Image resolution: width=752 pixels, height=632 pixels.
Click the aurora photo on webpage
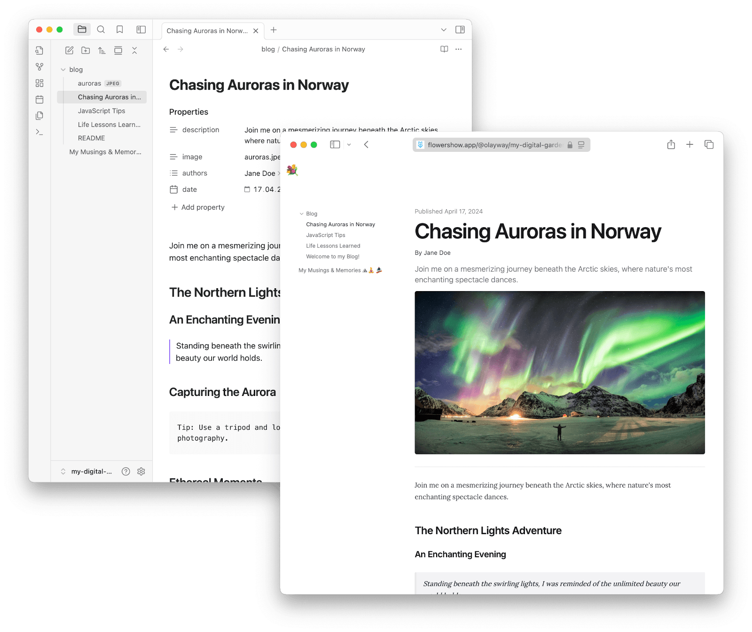[x=559, y=372]
